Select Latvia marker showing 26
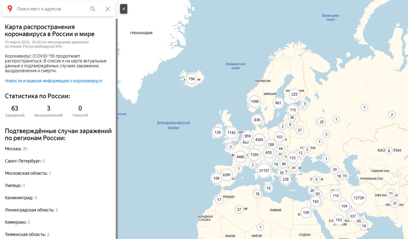This screenshot has width=408, height=239. tap(292, 117)
